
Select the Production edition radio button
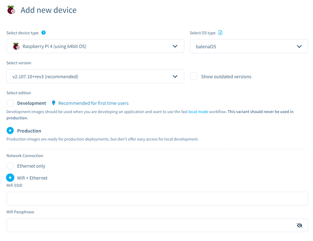click(10, 130)
